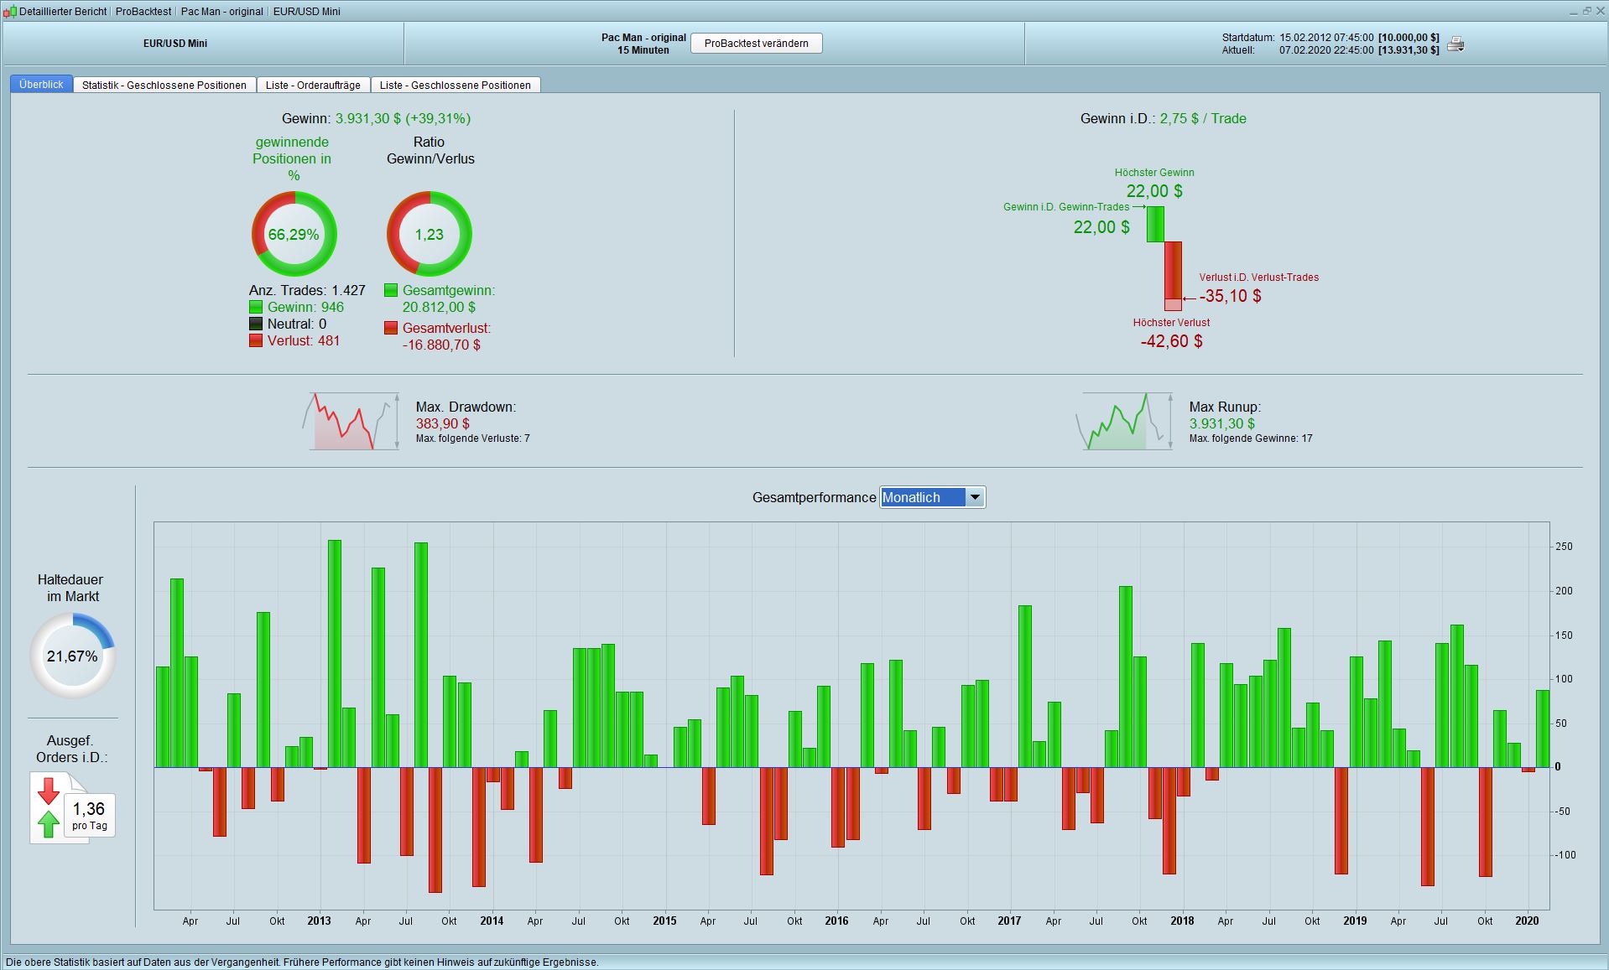Click the red Verlust 481 legend square
Screen dimensions: 1609x970
pos(256,340)
